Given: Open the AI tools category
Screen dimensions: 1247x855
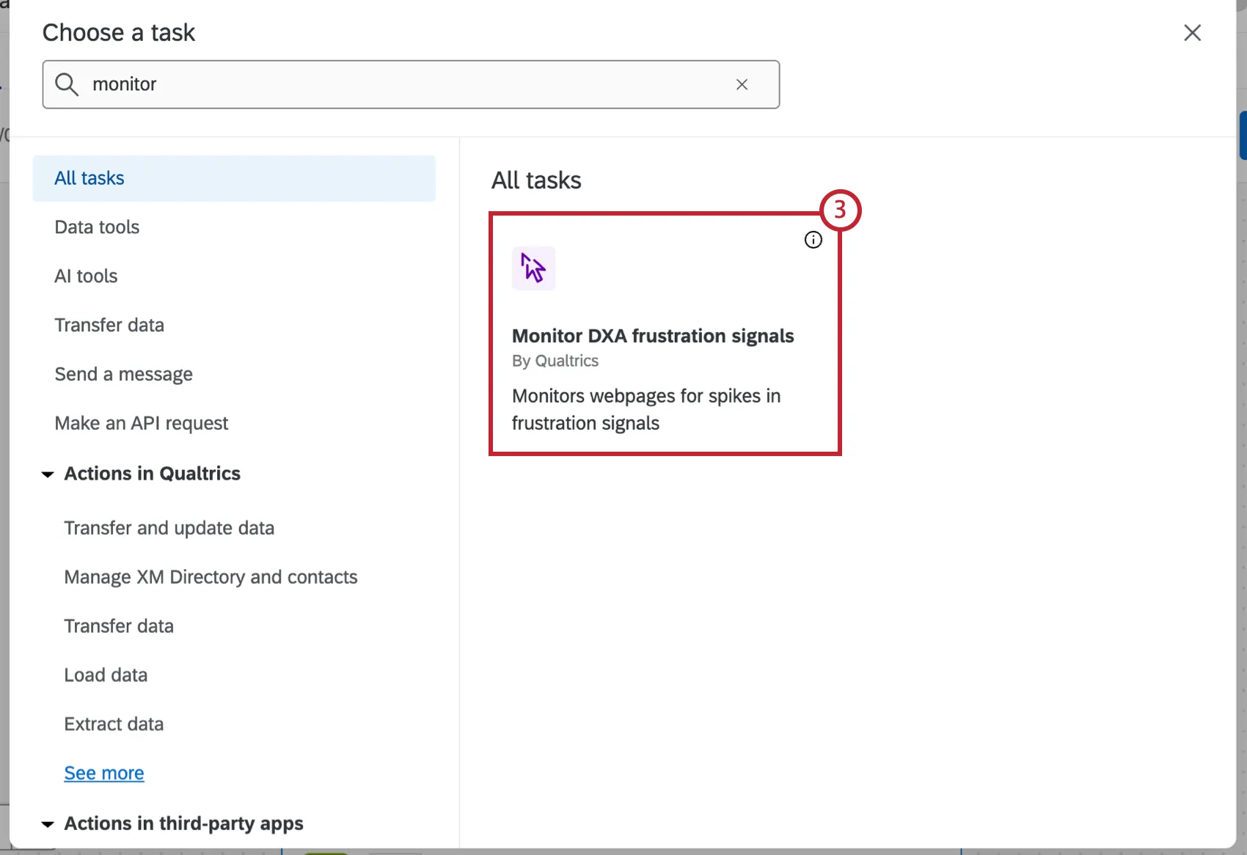Looking at the screenshot, I should (86, 276).
